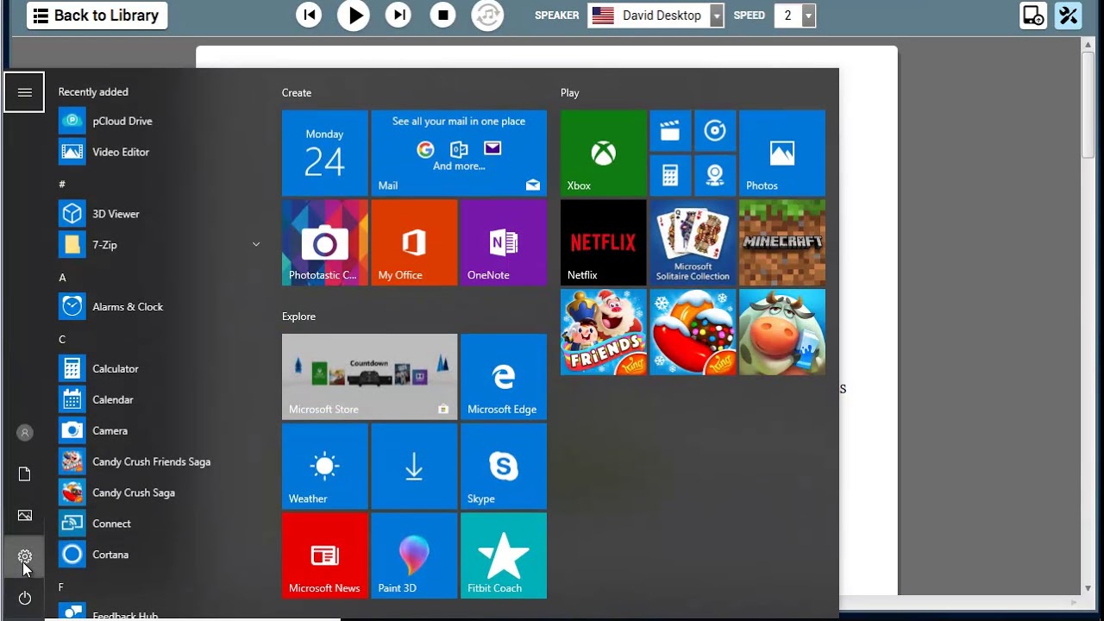Open the Movies & TV small tile

click(x=670, y=131)
